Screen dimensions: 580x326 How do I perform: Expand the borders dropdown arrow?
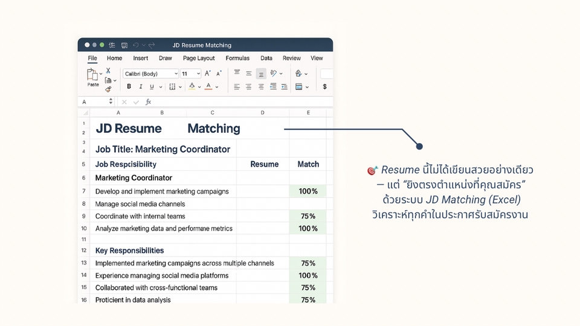tap(180, 87)
